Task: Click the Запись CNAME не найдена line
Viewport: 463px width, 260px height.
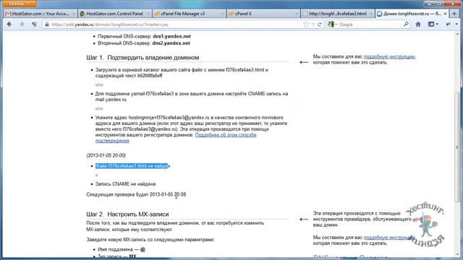Action: click(125, 184)
